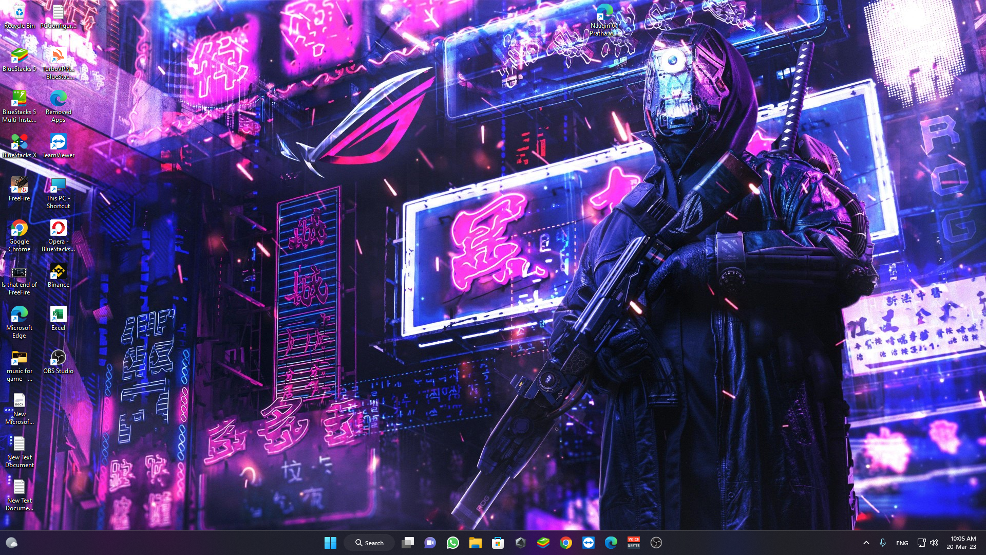
Task: Open the clock showing 10:05 AM
Action: pos(962,543)
